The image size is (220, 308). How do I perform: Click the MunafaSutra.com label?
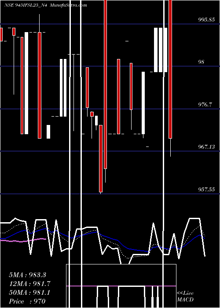tap(68, 5)
